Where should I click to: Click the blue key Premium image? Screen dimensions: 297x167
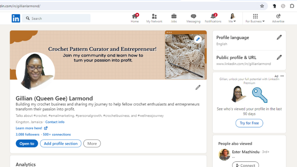point(260,95)
